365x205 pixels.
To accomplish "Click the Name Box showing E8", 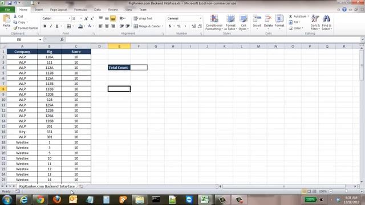I will (x=19, y=40).
